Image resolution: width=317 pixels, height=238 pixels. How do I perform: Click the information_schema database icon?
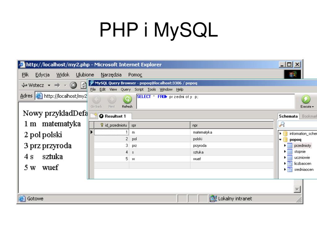click(285, 134)
